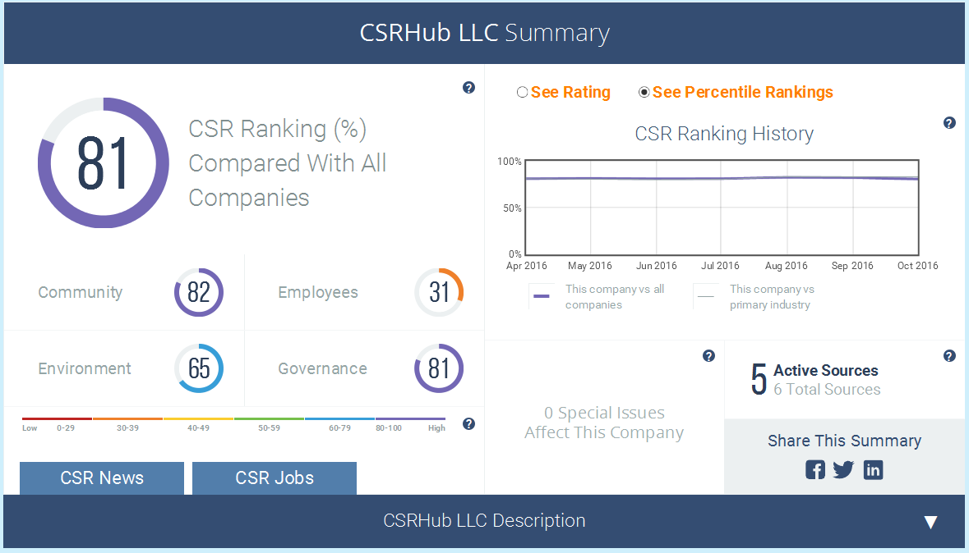
Task: Open the CSR Jobs button
Action: pyautogui.click(x=275, y=478)
